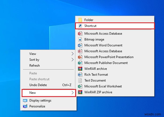Expand the New submenu chevron

click(72, 93)
